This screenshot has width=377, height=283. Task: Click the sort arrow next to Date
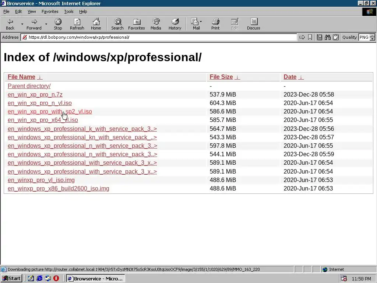pos(301,77)
